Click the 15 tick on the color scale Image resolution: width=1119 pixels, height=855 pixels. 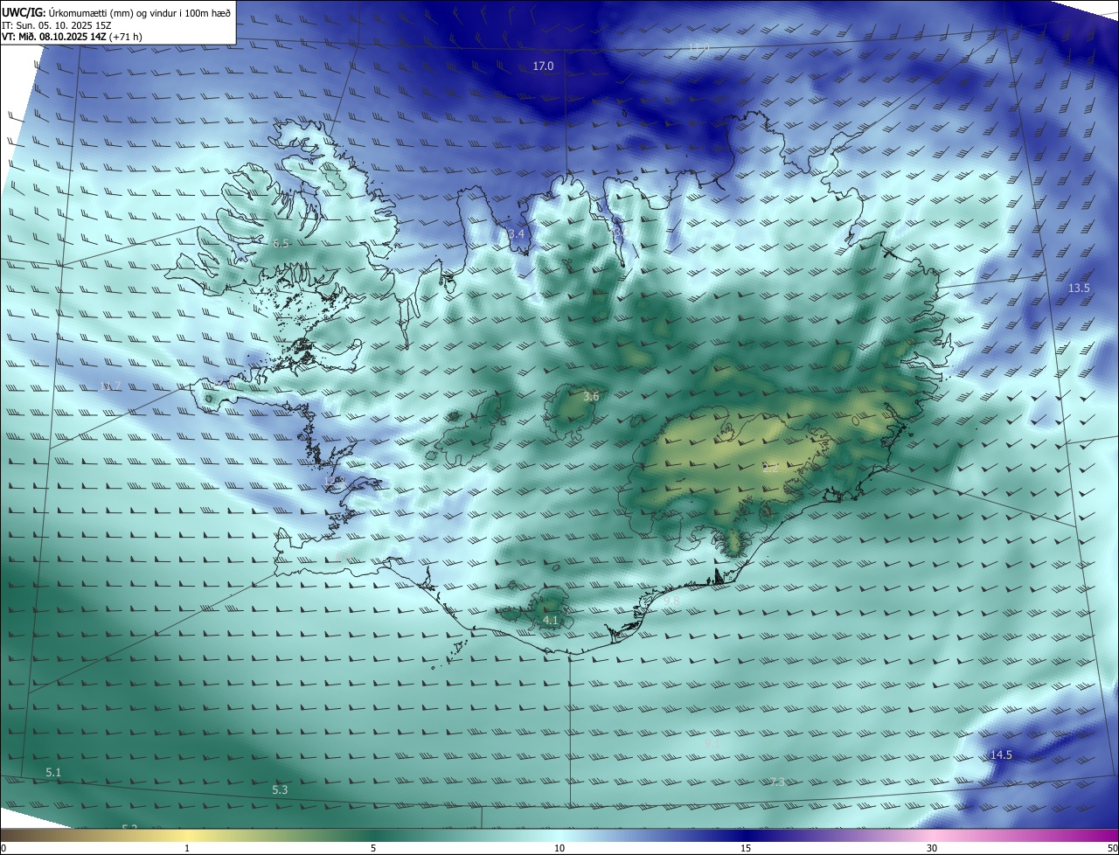(746, 848)
